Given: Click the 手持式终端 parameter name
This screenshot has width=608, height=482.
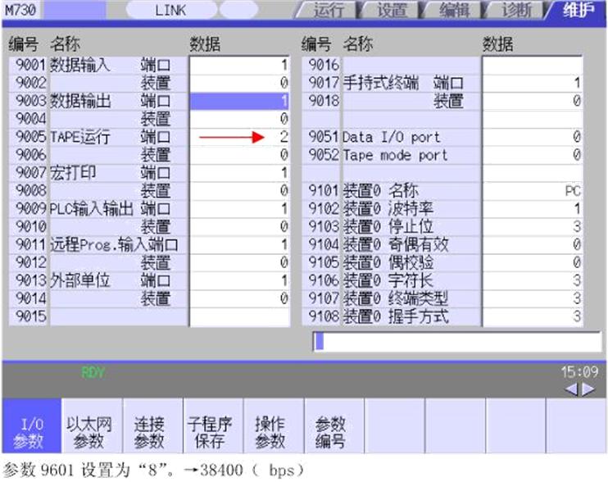Looking at the screenshot, I should pyautogui.click(x=380, y=83).
